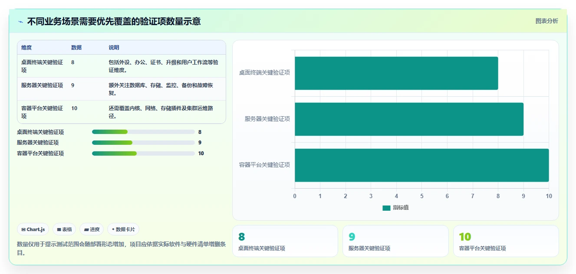Open the data card showing 10

tap(506, 241)
